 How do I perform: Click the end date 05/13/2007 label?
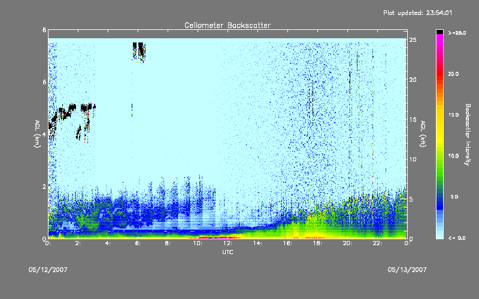(x=407, y=270)
